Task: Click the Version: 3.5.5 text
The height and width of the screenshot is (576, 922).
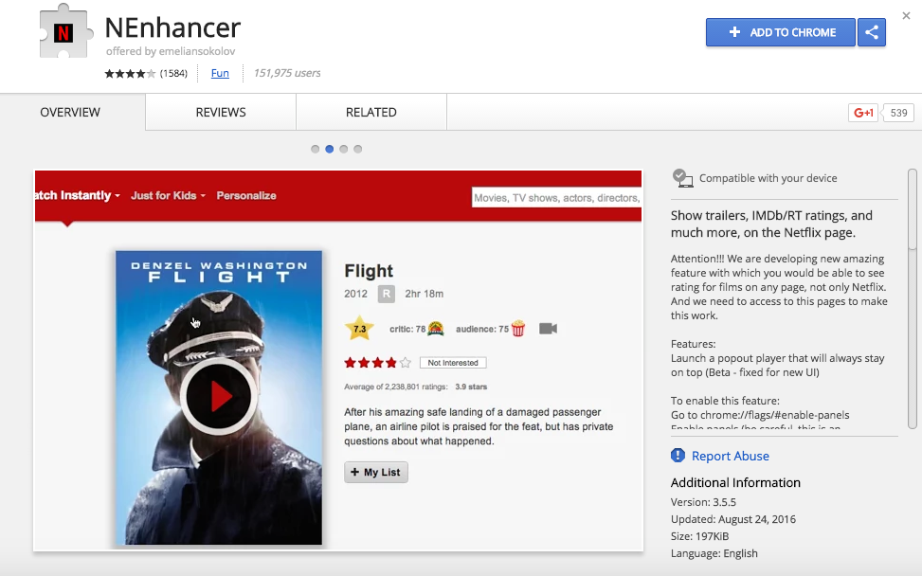Action: point(703,502)
